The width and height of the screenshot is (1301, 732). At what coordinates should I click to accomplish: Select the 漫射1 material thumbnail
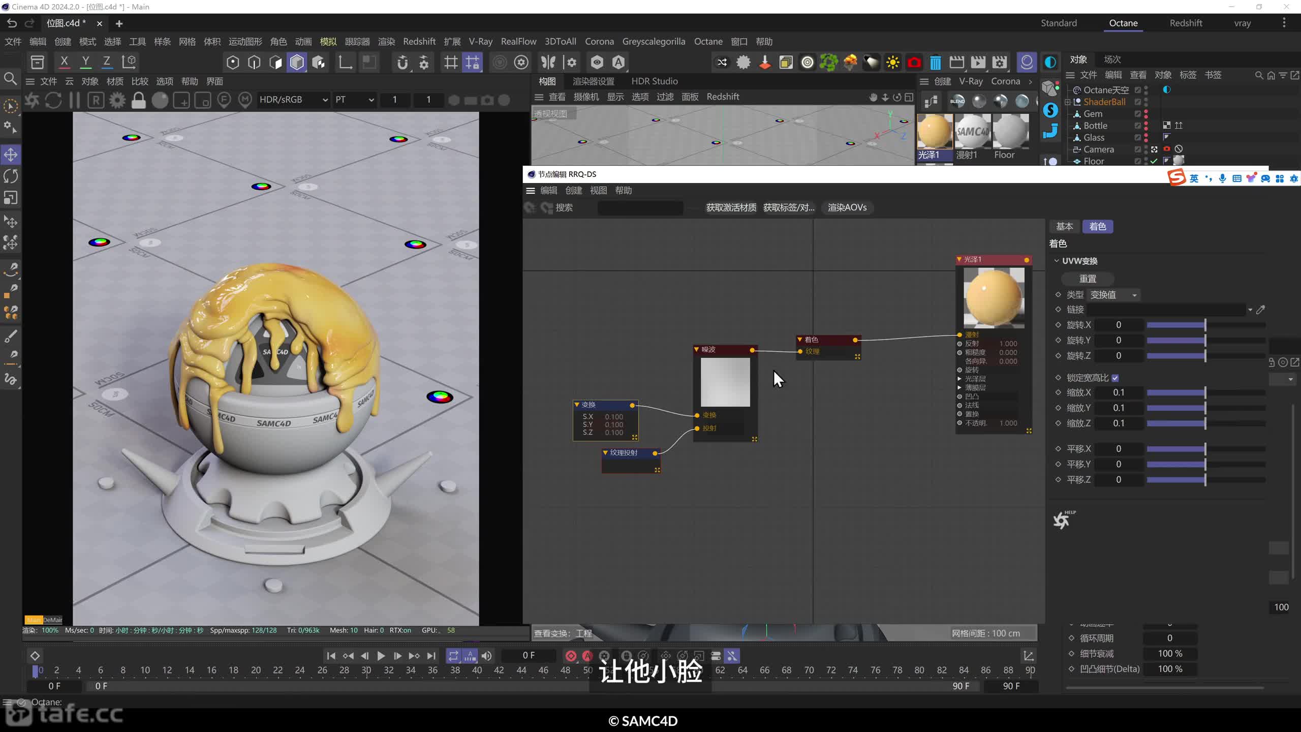(973, 131)
